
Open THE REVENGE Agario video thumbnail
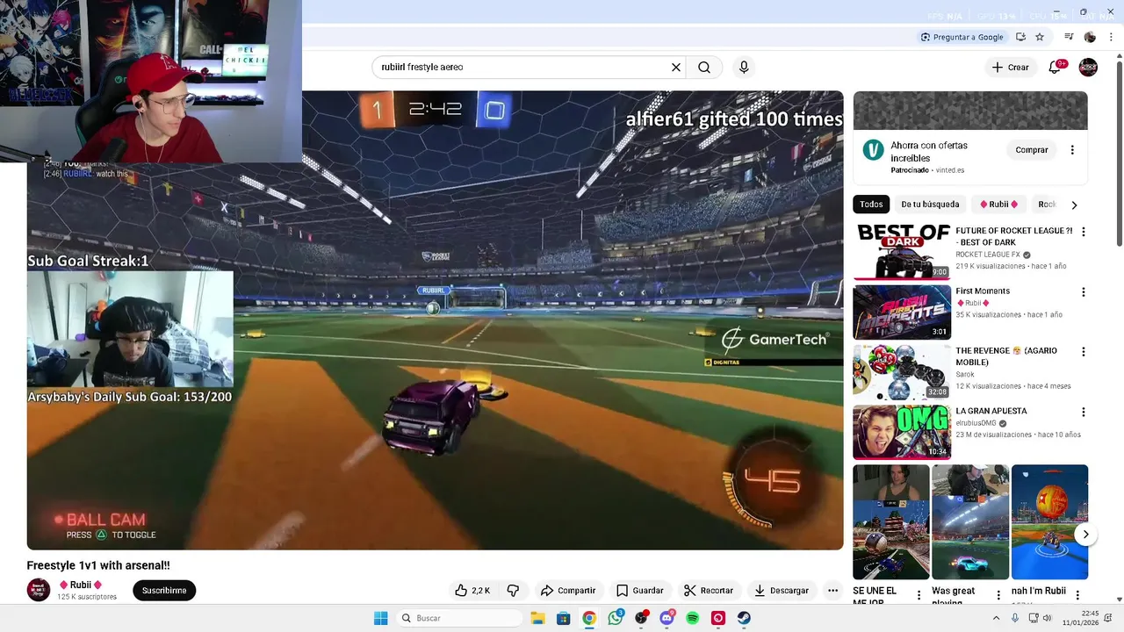pyautogui.click(x=902, y=371)
